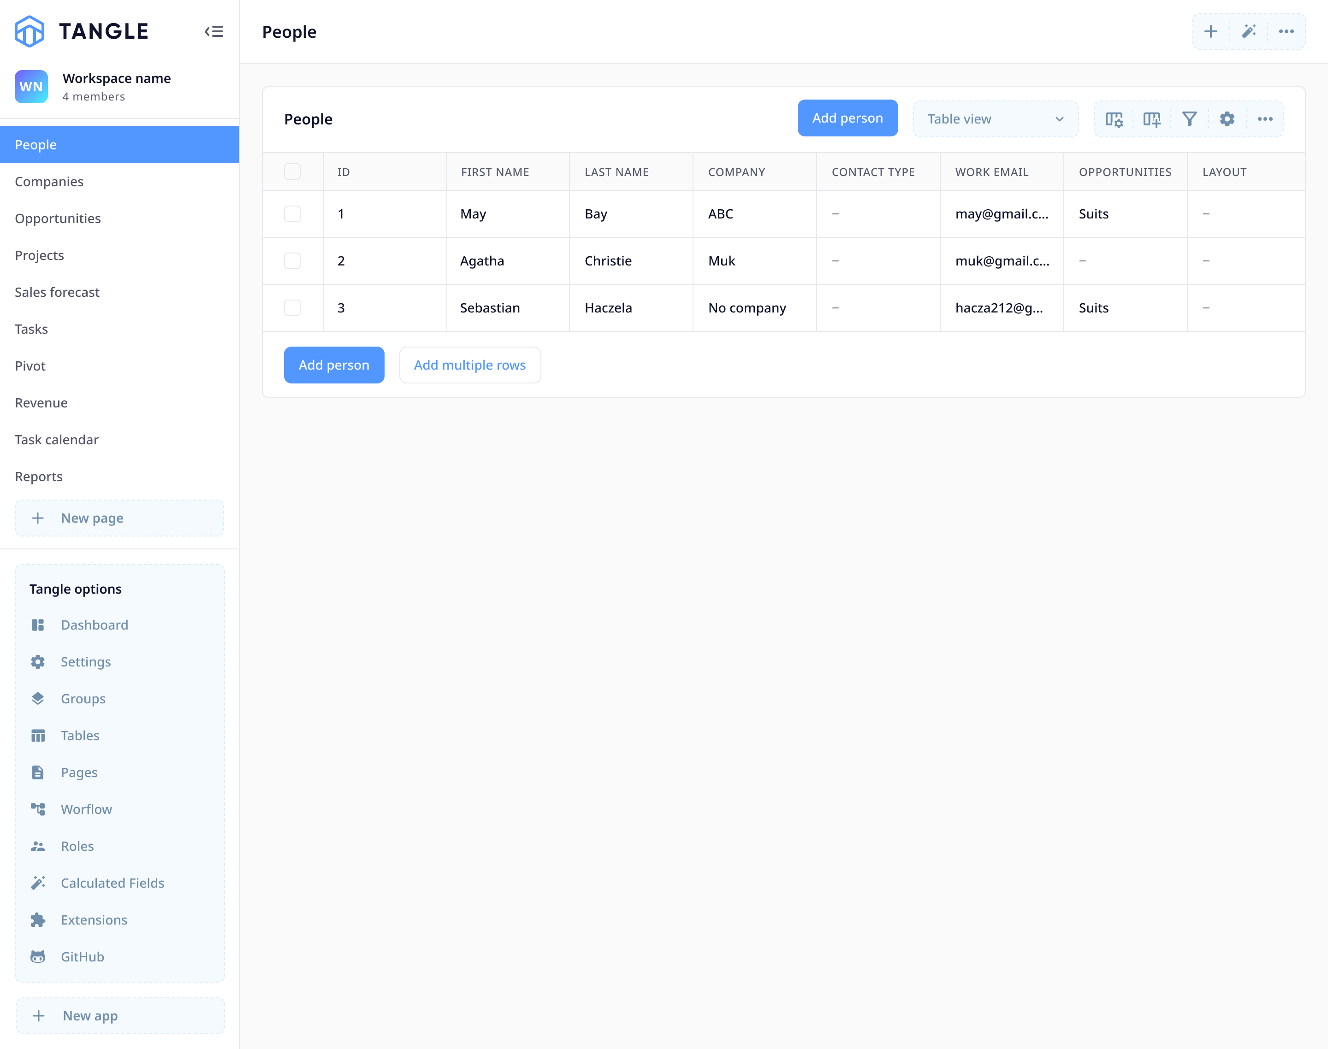
Task: Click the Add person button below the table
Action: coord(334,365)
